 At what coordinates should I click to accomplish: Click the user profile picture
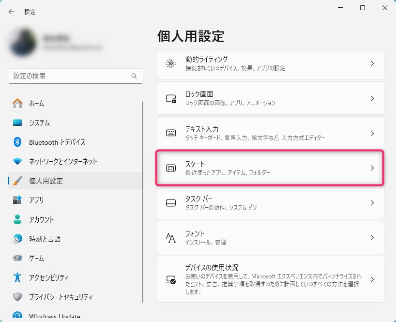click(23, 43)
